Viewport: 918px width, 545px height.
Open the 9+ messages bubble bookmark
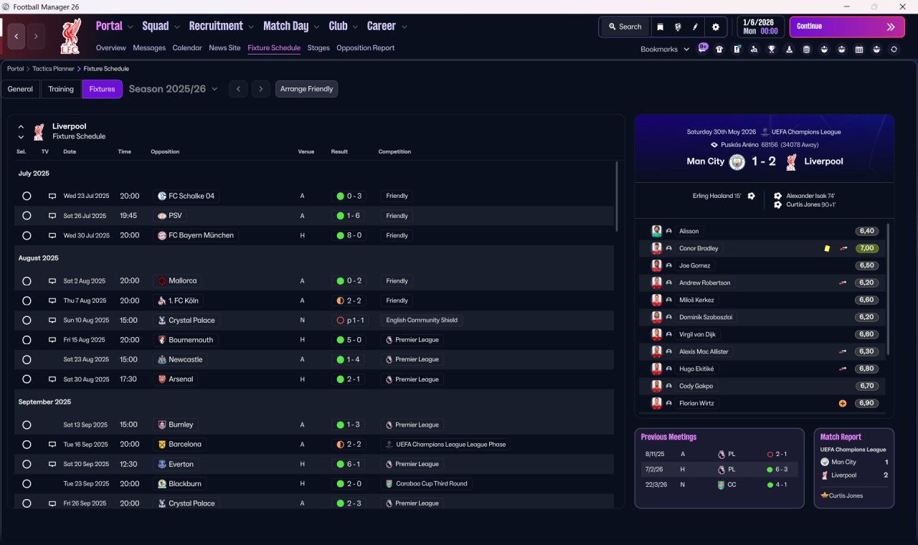click(x=702, y=49)
